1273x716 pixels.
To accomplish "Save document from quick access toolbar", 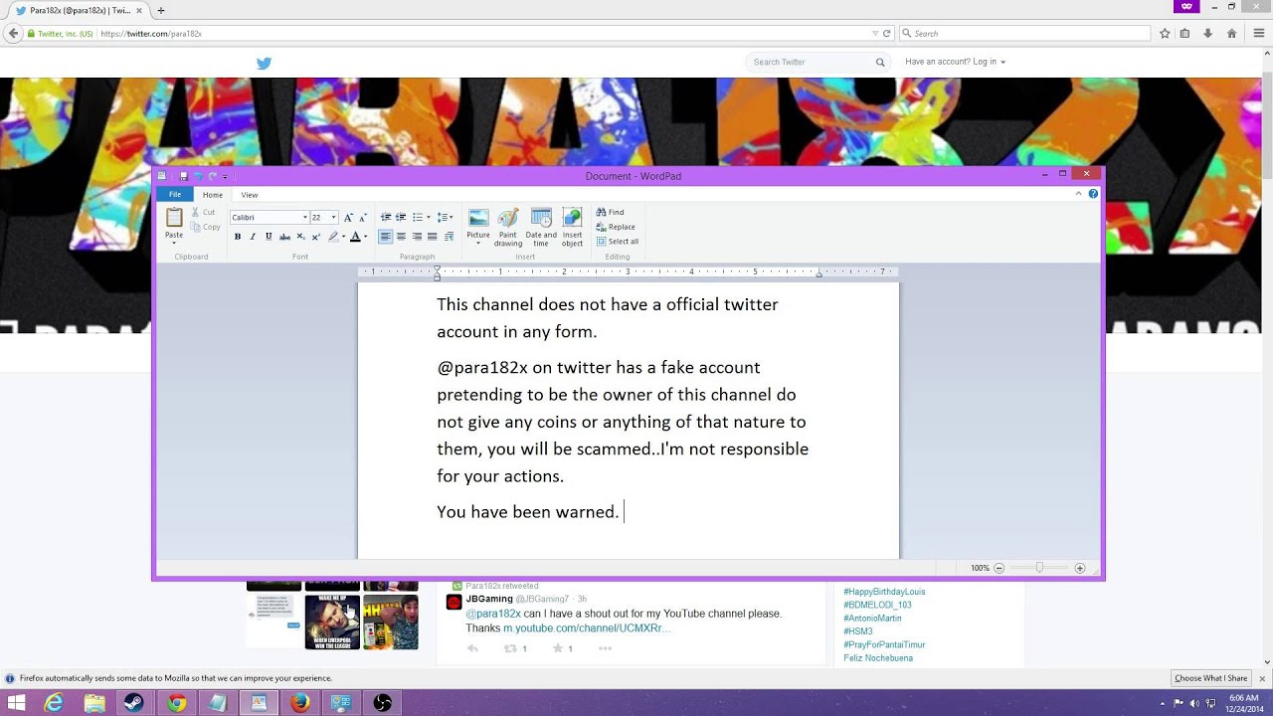I will 184,176.
